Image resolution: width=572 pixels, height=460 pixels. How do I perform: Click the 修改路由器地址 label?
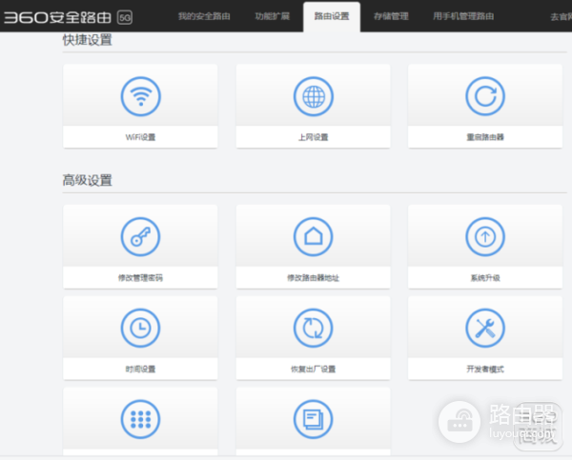pyautogui.click(x=314, y=278)
